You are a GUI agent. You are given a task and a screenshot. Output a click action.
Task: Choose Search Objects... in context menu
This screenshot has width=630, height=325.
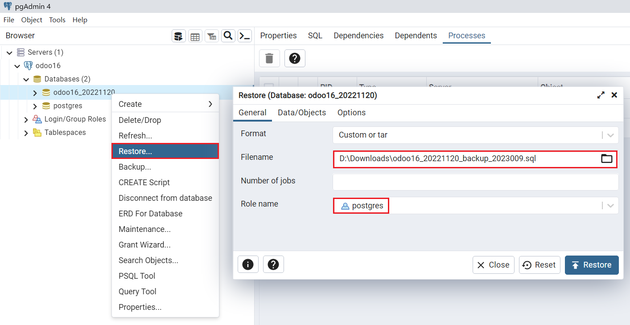[165, 260]
